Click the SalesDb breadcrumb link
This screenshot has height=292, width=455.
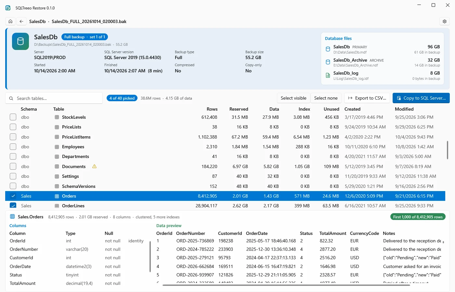[37, 21]
